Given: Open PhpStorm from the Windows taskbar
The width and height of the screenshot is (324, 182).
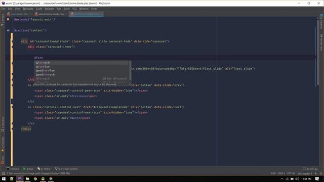Looking at the screenshot, I should click(20, 178).
